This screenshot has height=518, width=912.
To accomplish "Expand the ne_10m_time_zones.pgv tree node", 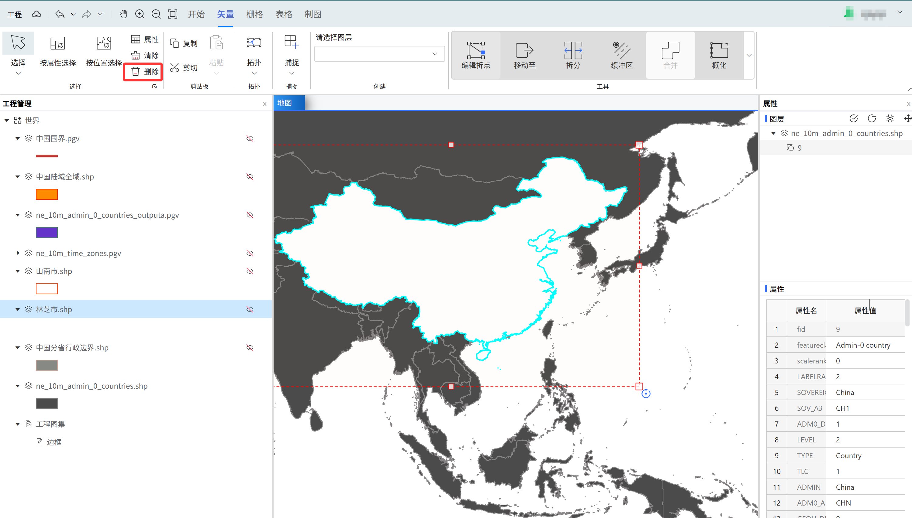I will (x=18, y=253).
